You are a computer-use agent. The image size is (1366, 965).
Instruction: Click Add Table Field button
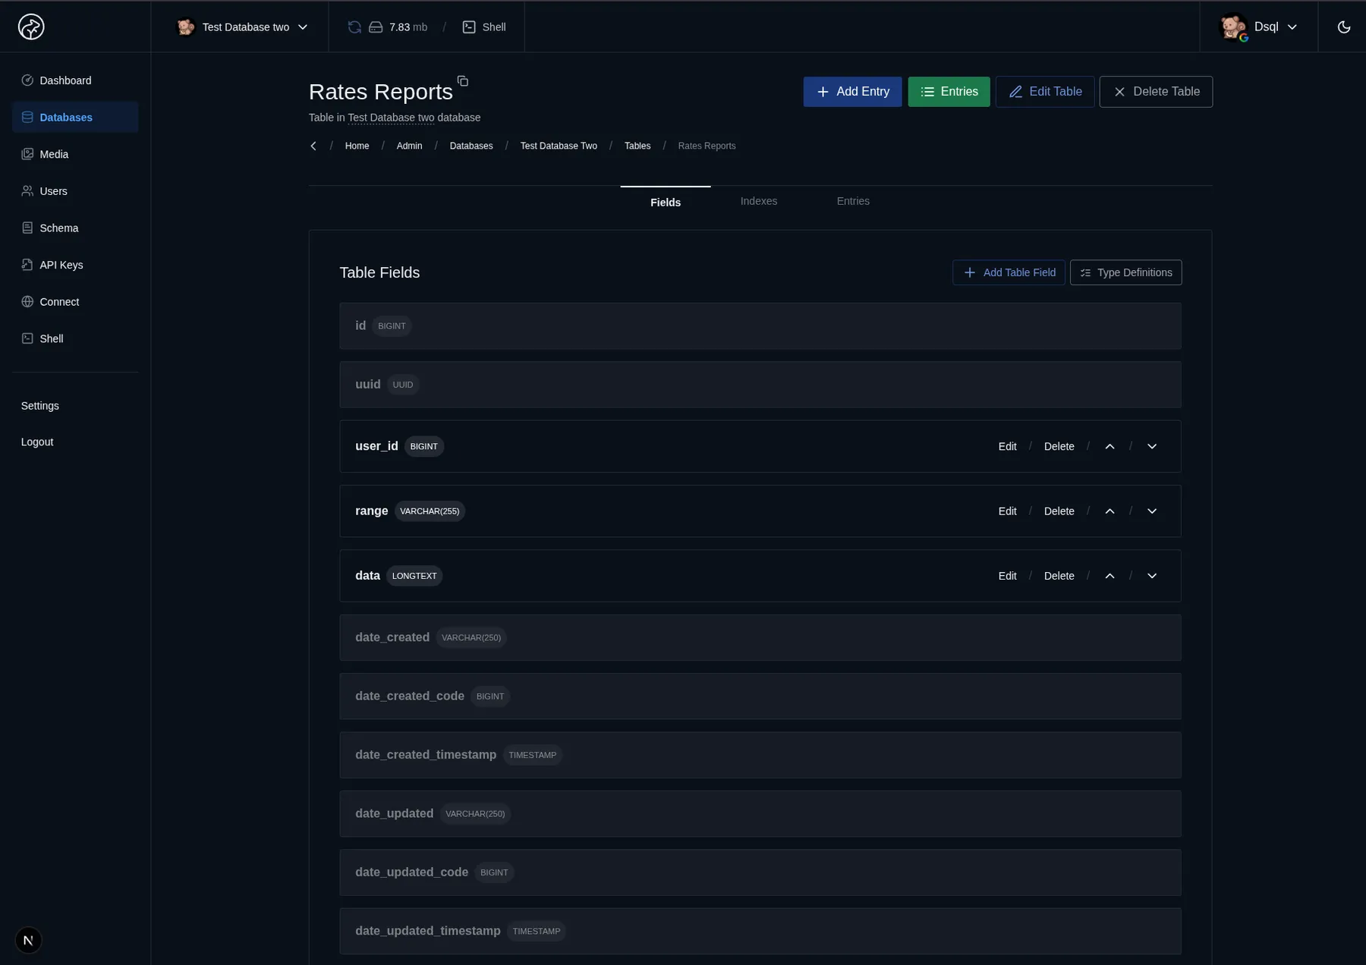coord(1008,272)
